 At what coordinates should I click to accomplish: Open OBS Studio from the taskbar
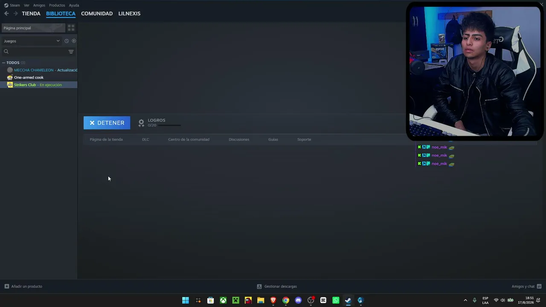coord(311,300)
